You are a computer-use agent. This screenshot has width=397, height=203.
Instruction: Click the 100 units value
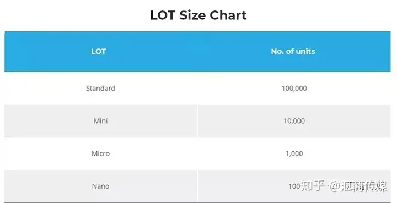294,186
